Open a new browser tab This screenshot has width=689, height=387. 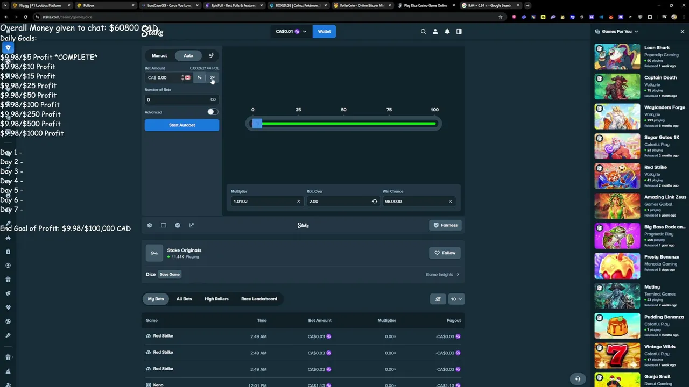(x=528, y=5)
